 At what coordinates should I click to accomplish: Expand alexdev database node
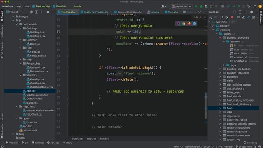tap(213, 26)
